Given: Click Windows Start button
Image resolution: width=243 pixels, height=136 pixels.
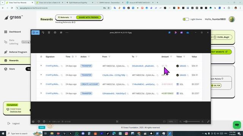Looking at the screenshot, I should 3,133.
